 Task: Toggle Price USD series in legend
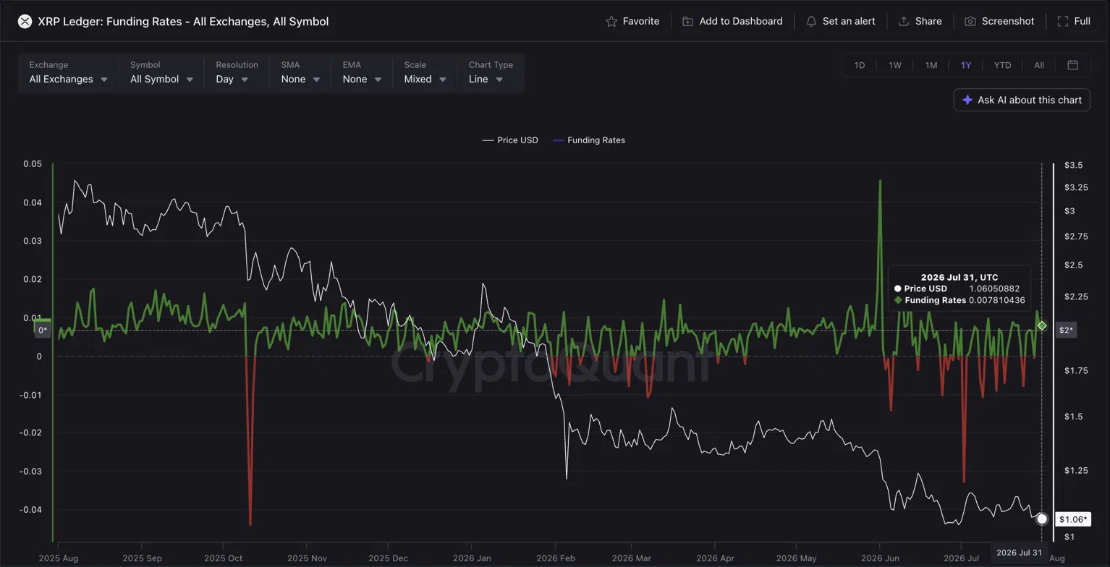point(510,140)
